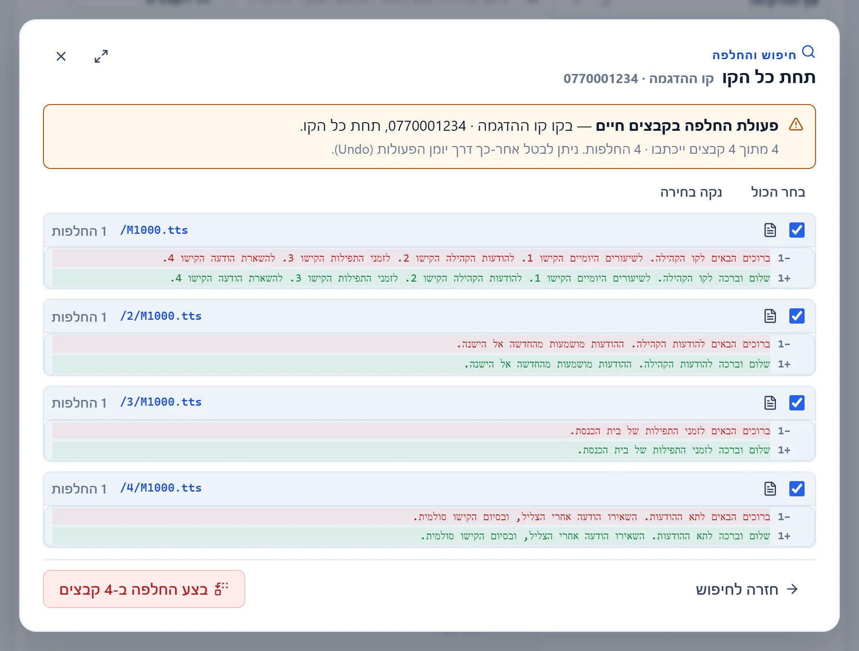Open file icon for /2/M1000.tts
The height and width of the screenshot is (651, 859).
tap(770, 316)
